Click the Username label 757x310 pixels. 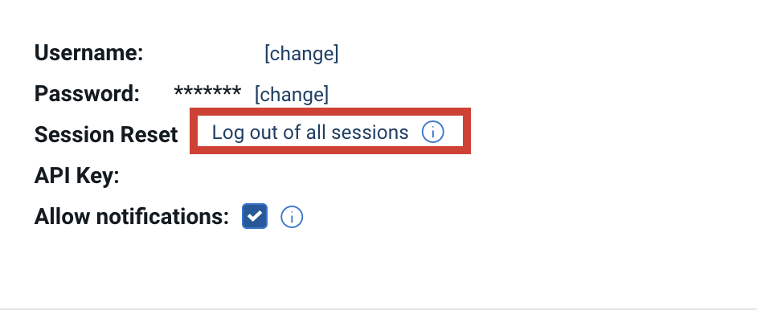tap(89, 52)
